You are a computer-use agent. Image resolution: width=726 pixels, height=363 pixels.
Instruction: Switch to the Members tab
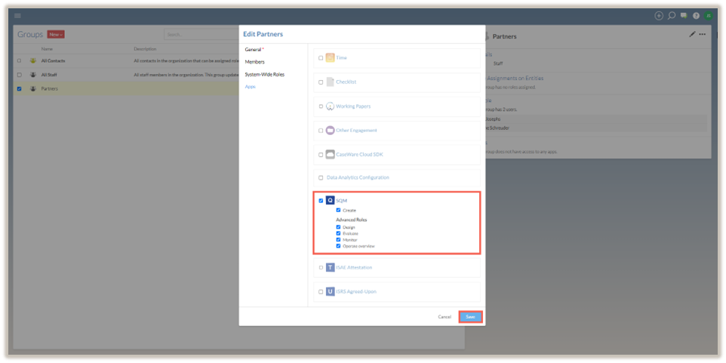point(254,62)
